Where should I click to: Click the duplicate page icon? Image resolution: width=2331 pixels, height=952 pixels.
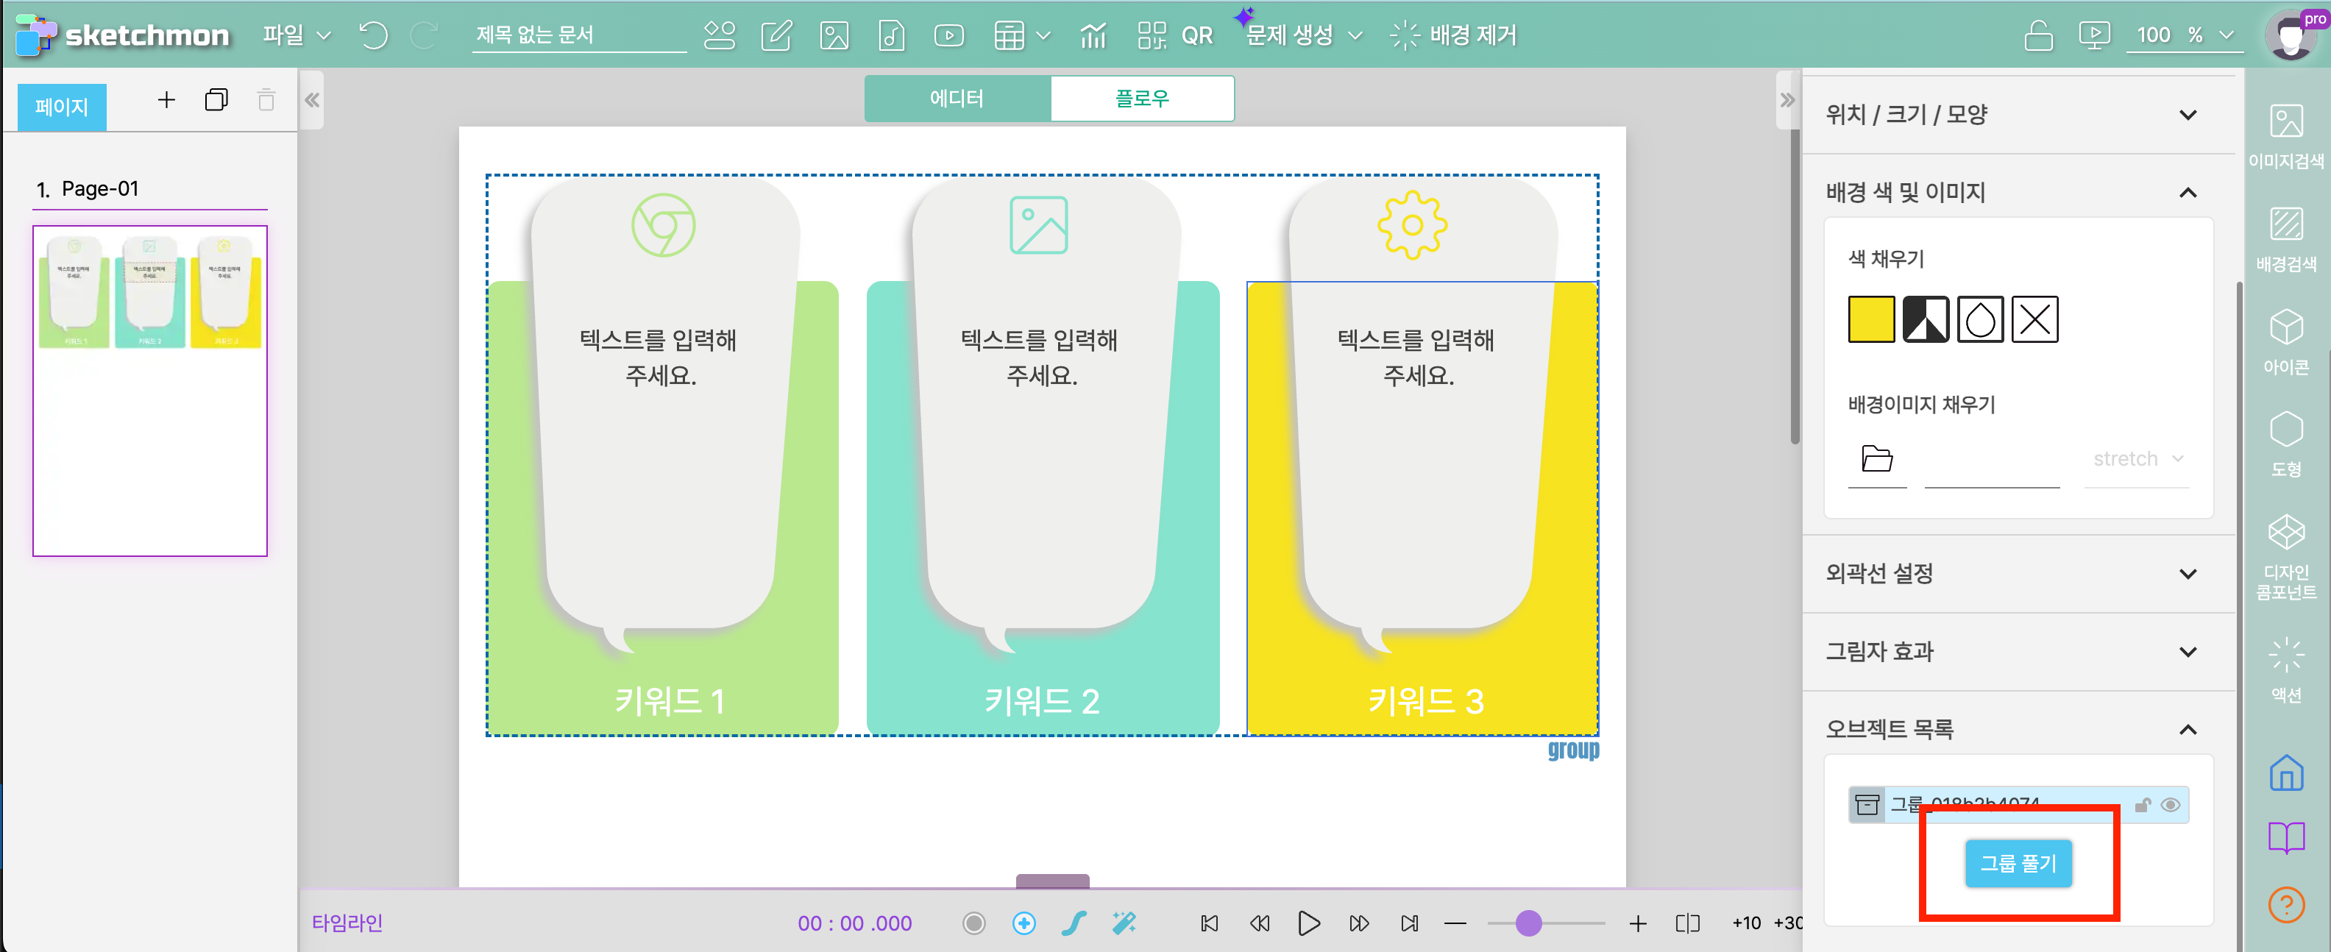click(216, 99)
